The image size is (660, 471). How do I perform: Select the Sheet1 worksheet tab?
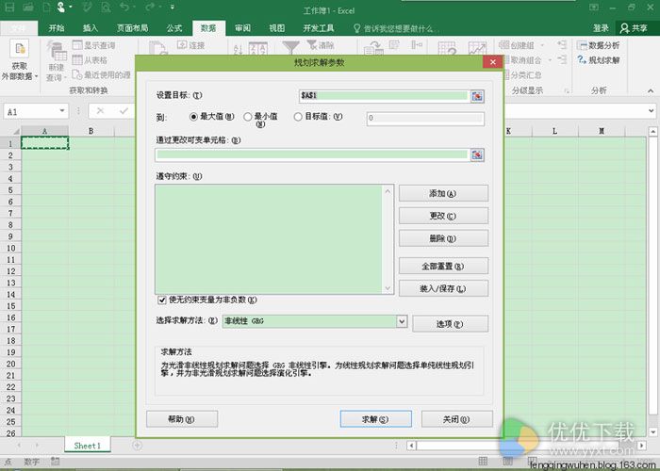[x=87, y=446]
